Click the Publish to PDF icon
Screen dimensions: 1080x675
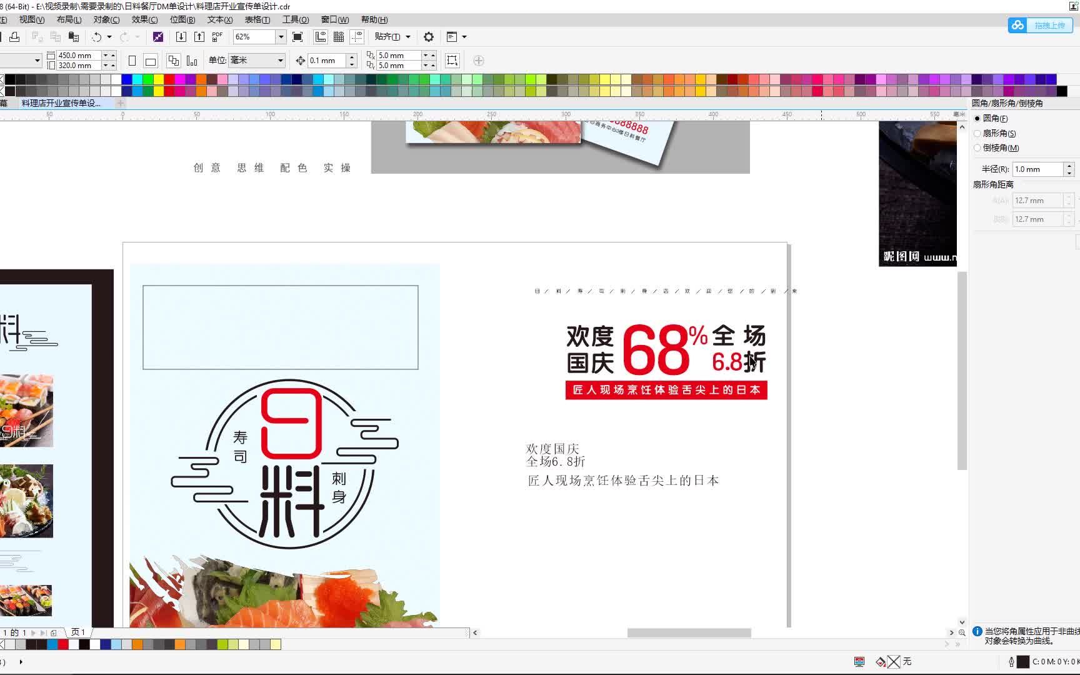(x=217, y=37)
